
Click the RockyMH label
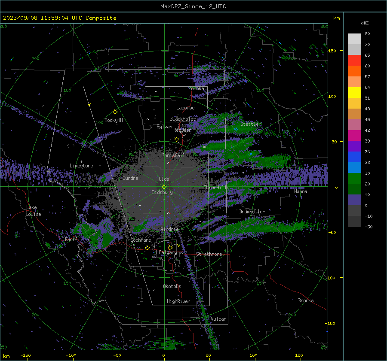coord(114,120)
